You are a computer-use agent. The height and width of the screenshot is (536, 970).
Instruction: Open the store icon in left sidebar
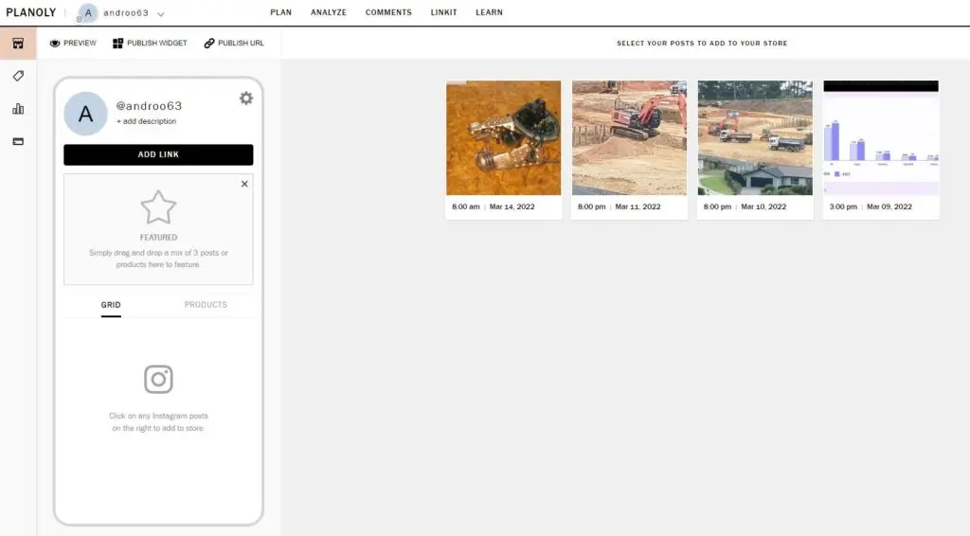[18, 44]
